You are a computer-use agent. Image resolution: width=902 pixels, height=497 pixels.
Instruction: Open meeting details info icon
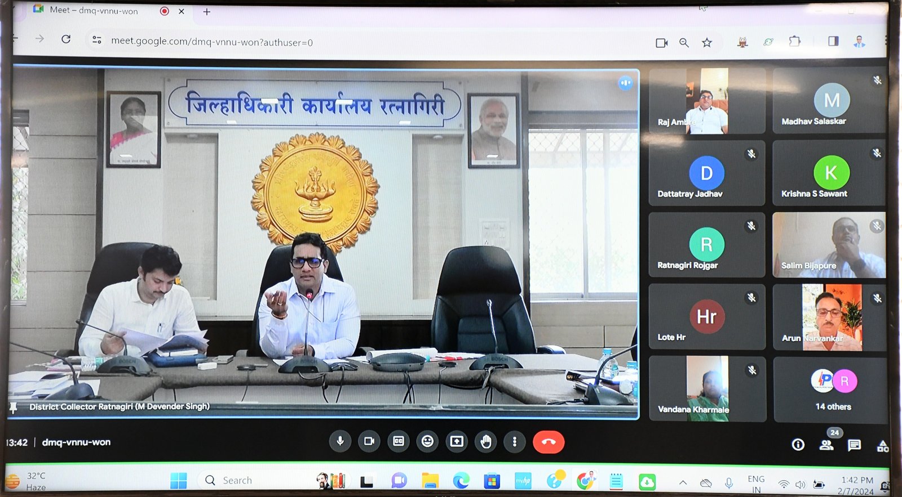tap(798, 445)
